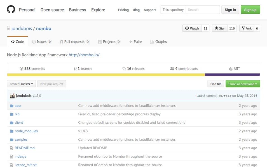Switch to the Issues tab

41,42
